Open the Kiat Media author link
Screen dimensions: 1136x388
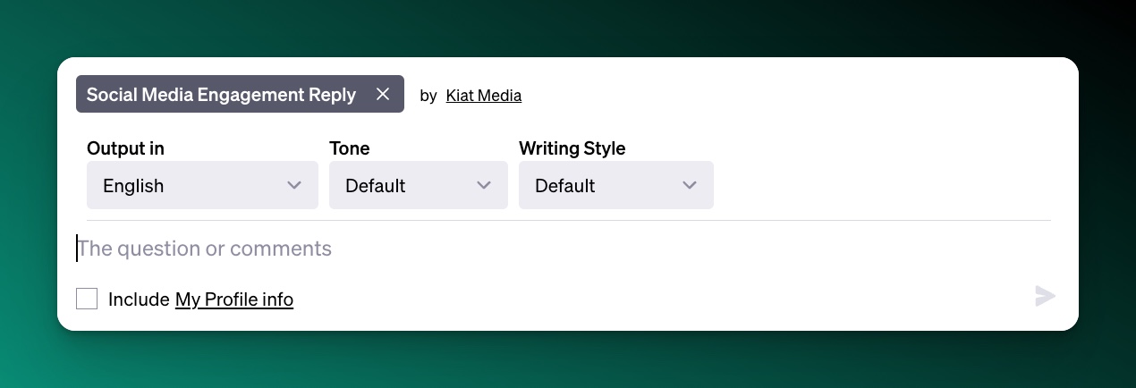[483, 95]
